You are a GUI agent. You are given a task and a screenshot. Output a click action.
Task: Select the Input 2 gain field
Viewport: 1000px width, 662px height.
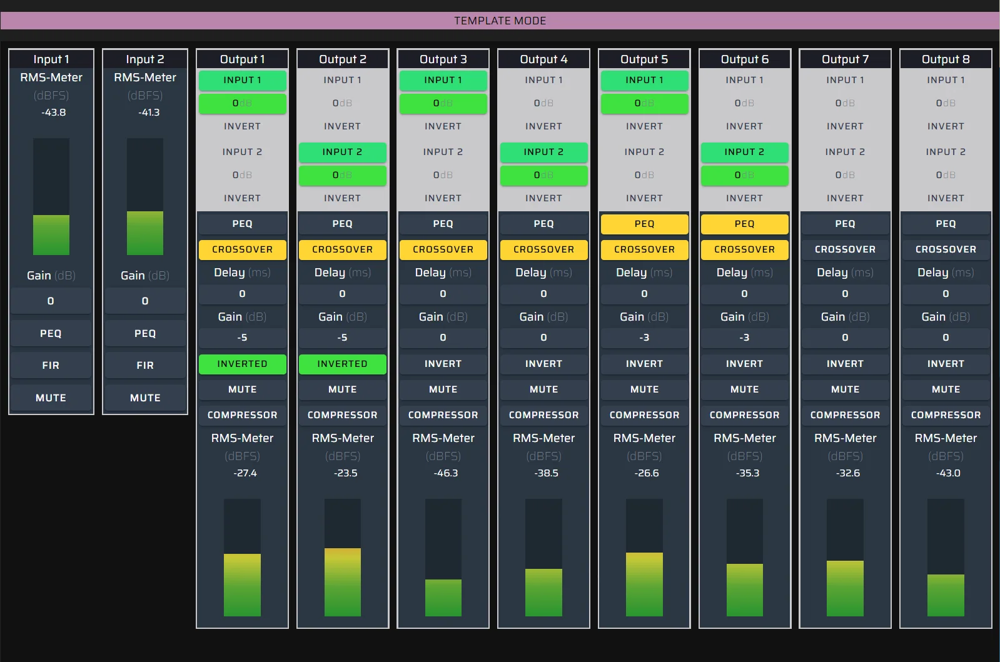[x=145, y=301]
